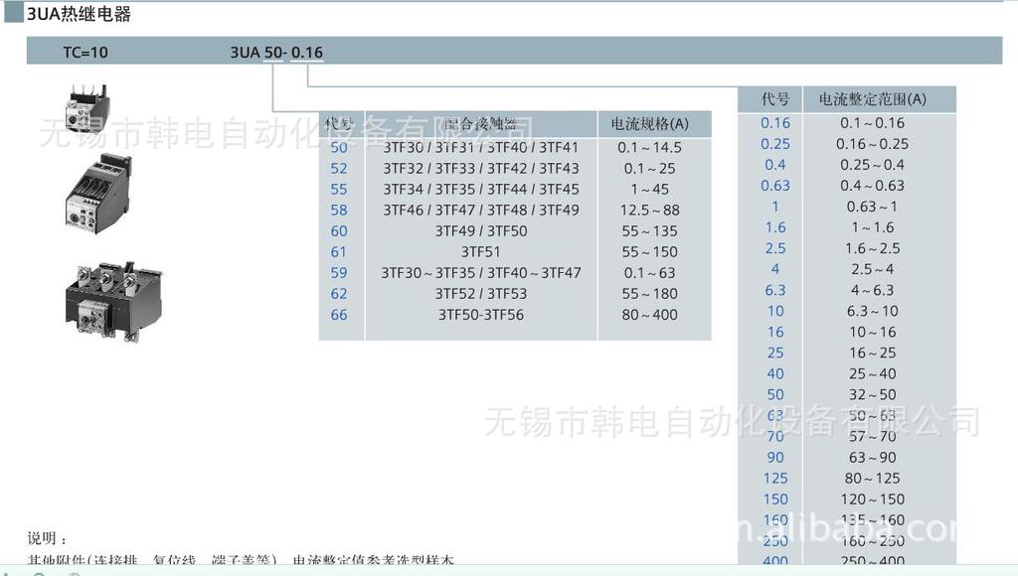1018x576 pixels.
Task: Select code 125 in the setting range table
Action: pos(775,478)
